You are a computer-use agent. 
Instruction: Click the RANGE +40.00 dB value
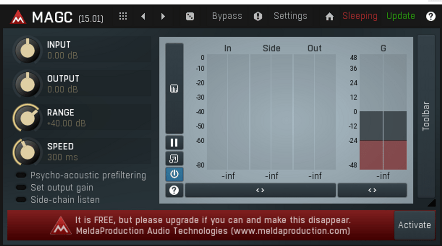tap(66, 124)
